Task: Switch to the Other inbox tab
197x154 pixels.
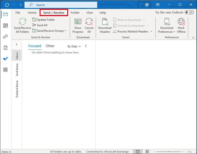Action: pyautogui.click(x=50, y=46)
